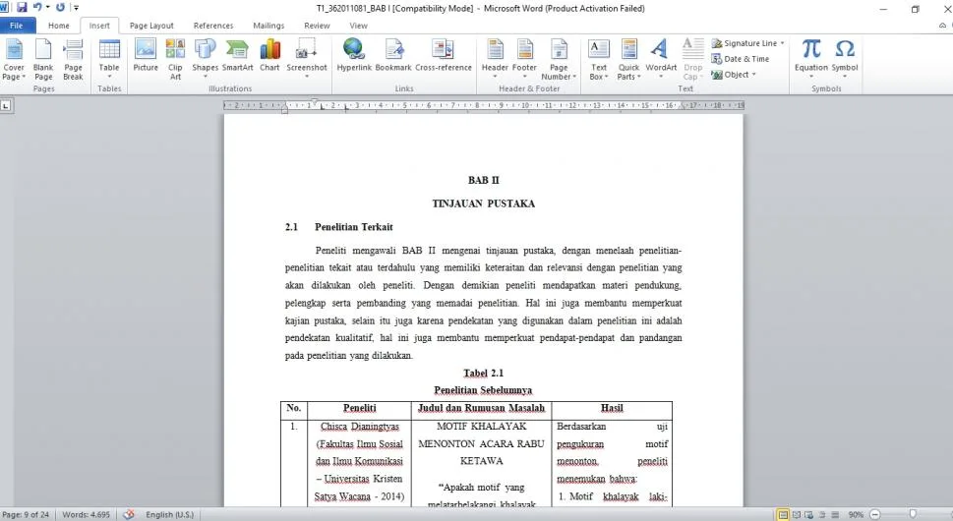Expand the Object dropdown arrow

754,75
